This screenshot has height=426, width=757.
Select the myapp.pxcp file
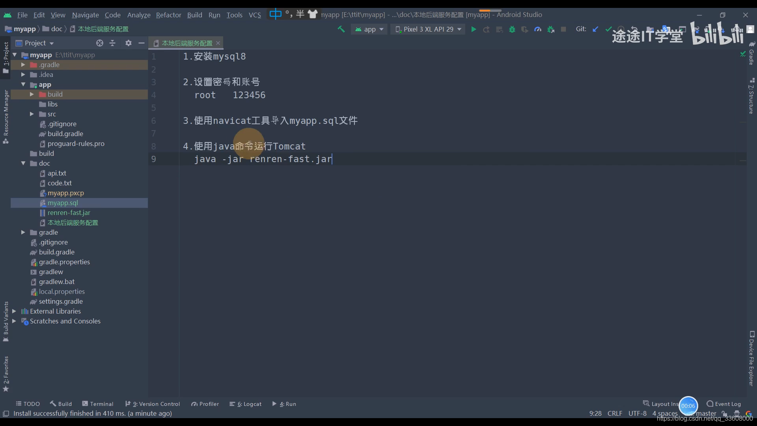click(65, 193)
